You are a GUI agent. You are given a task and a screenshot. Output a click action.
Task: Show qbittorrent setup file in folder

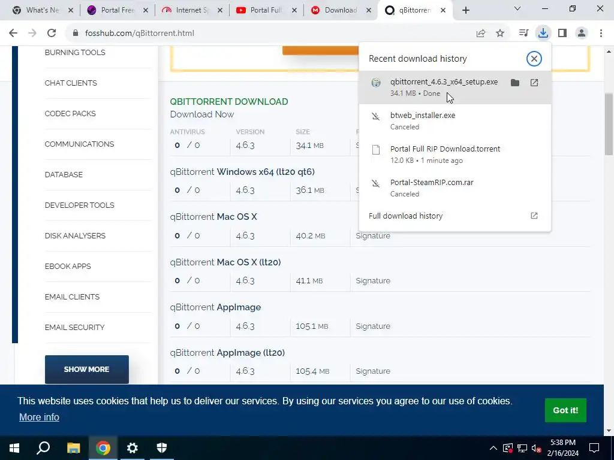coord(515,83)
